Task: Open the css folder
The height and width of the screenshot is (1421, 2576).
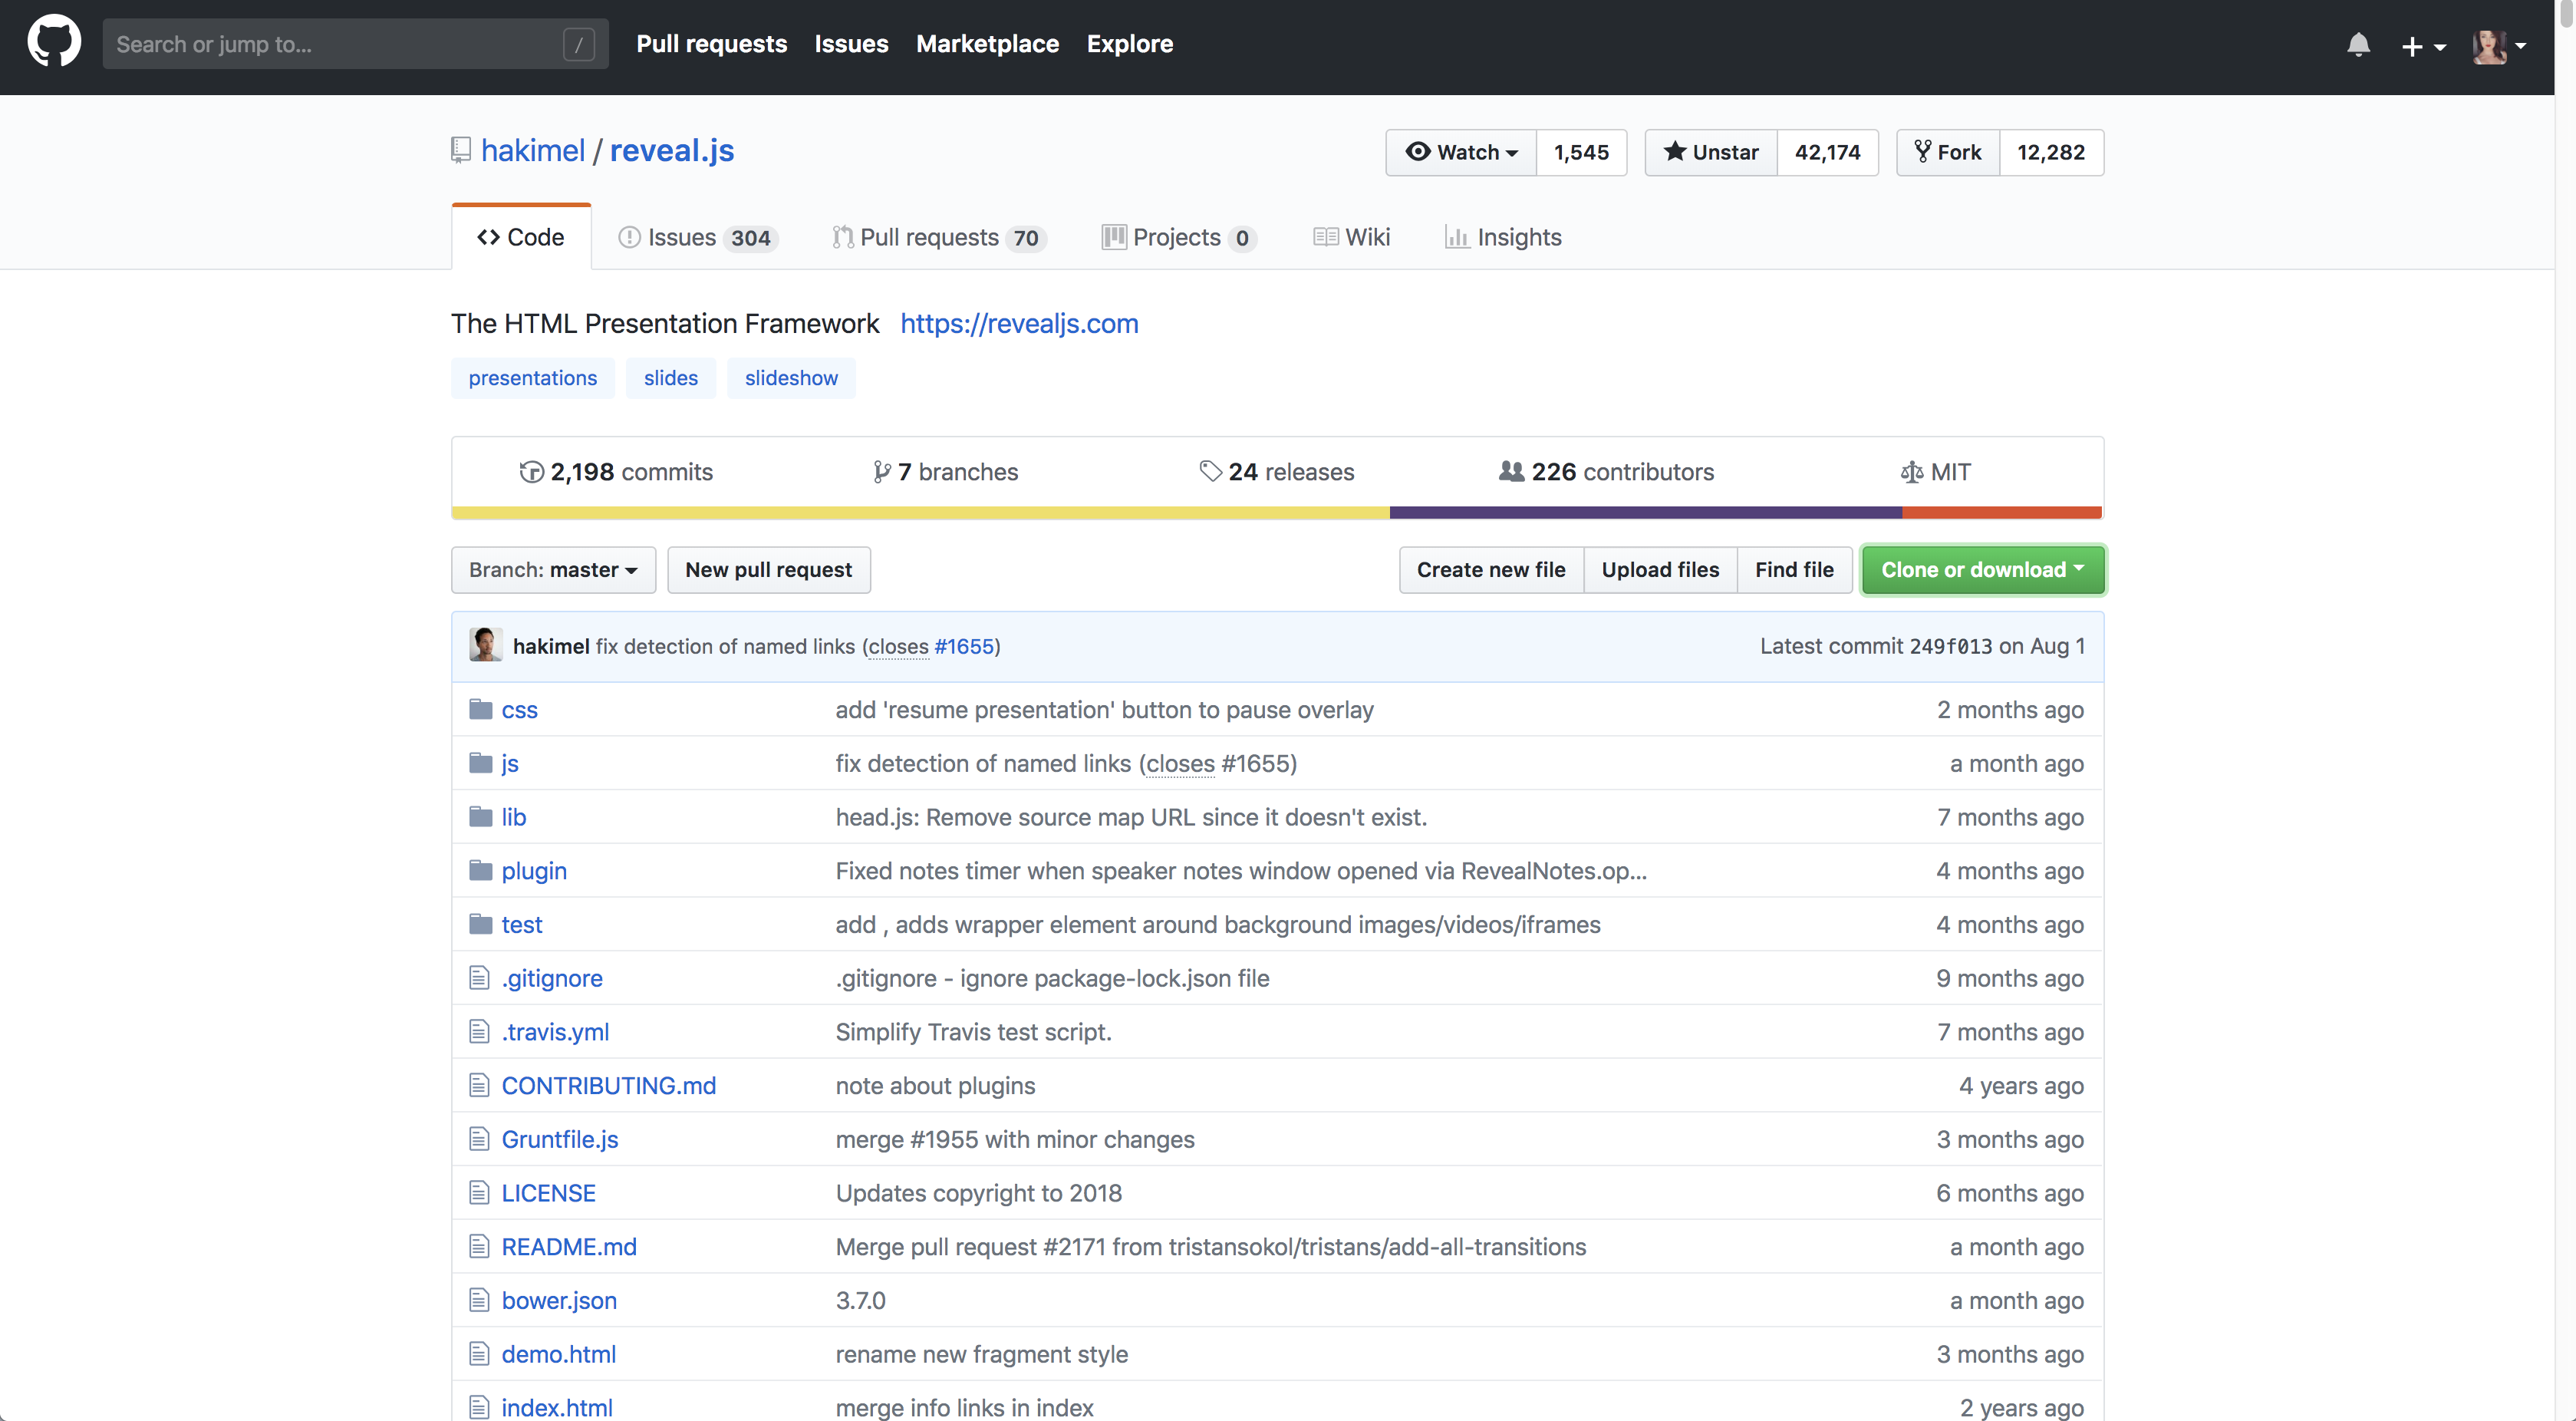Action: tap(519, 710)
